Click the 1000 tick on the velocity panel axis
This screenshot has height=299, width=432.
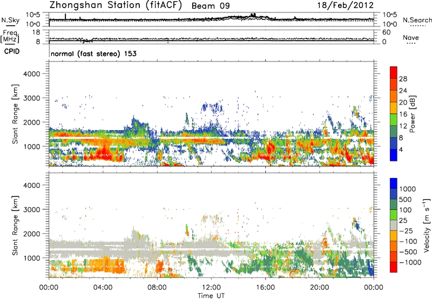32,257
